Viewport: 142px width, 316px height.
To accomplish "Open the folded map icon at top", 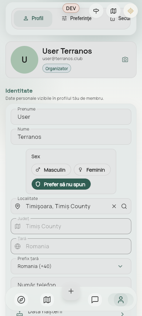I will pyautogui.click(x=113, y=11).
